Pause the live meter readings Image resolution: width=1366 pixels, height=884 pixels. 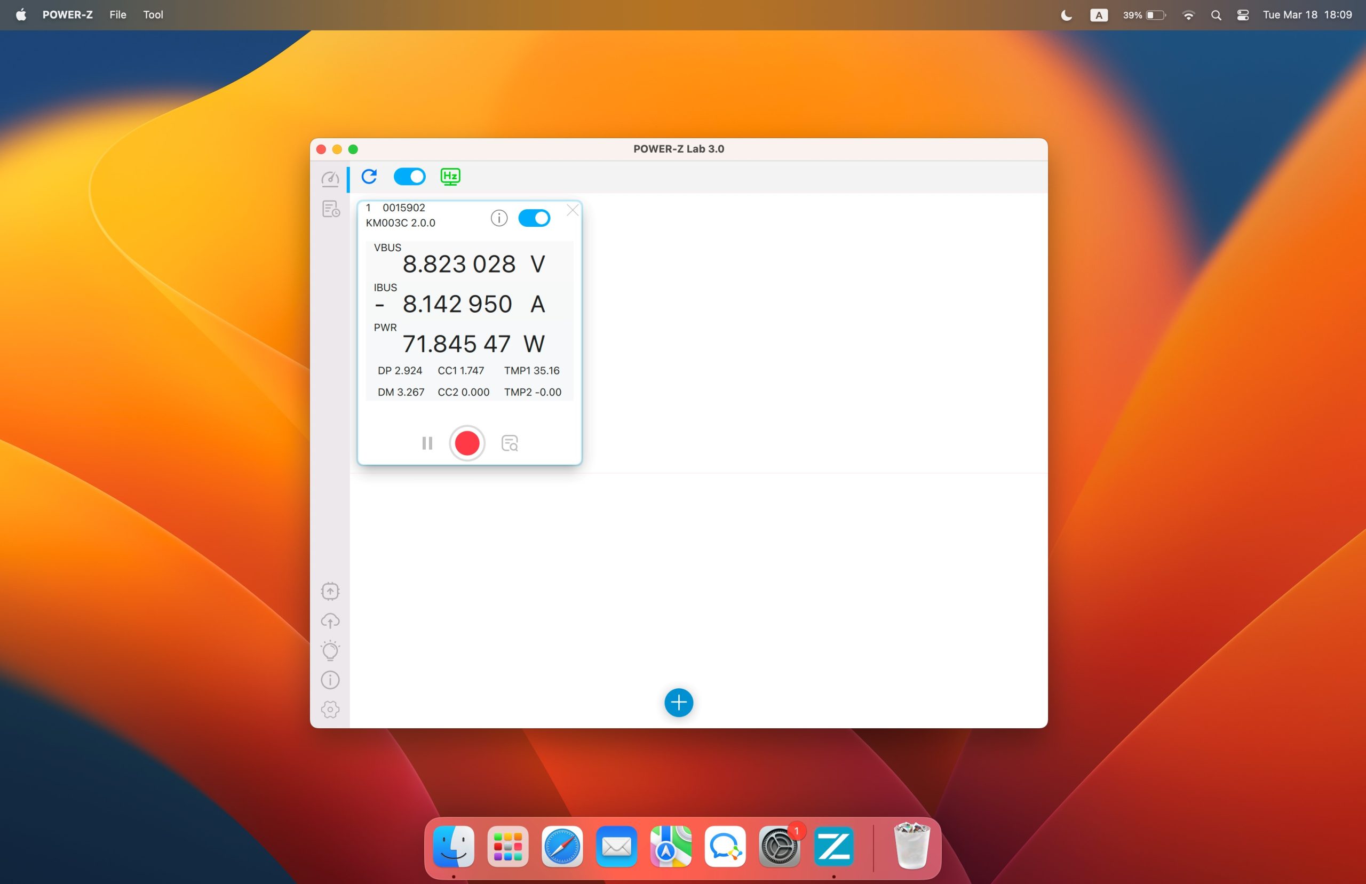pos(427,443)
